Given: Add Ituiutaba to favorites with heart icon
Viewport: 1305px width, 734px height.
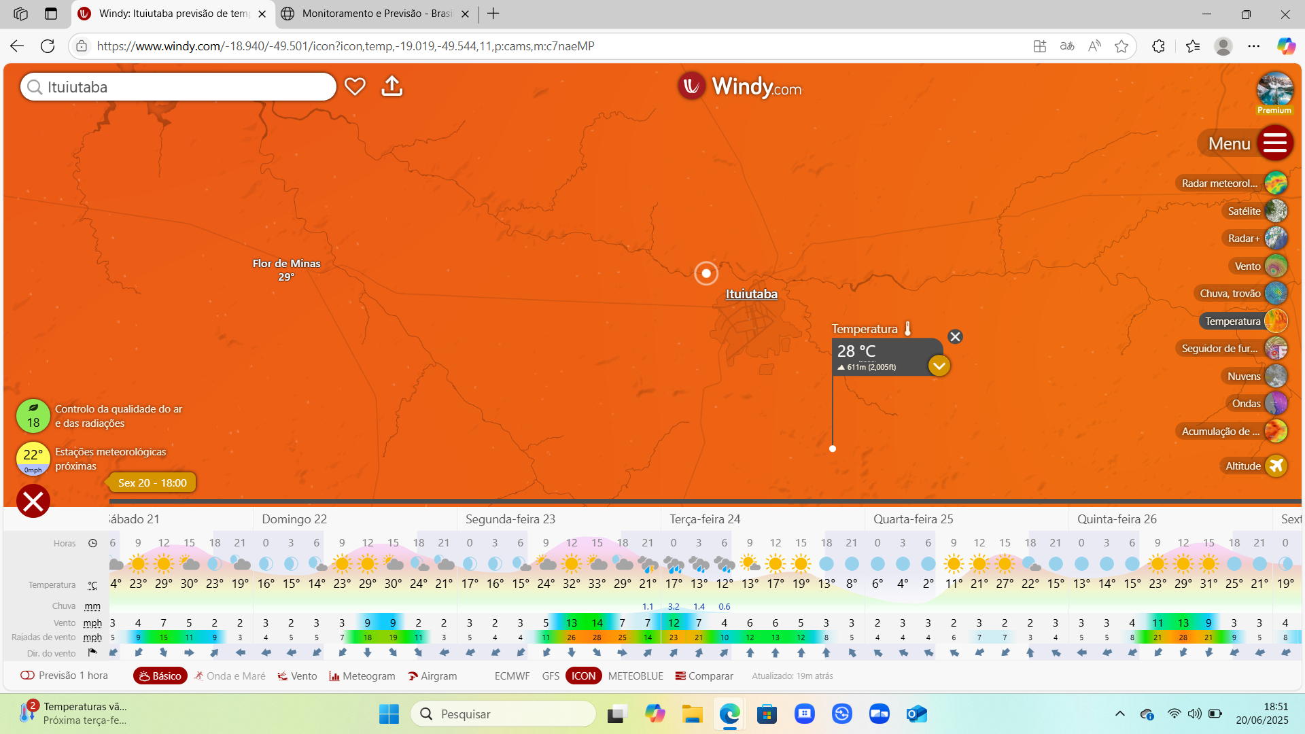Looking at the screenshot, I should coord(355,86).
